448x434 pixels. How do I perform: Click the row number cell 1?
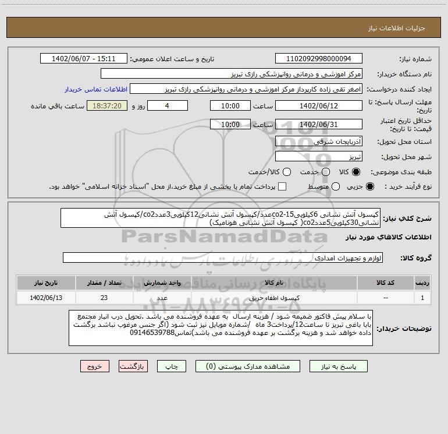click(422, 298)
